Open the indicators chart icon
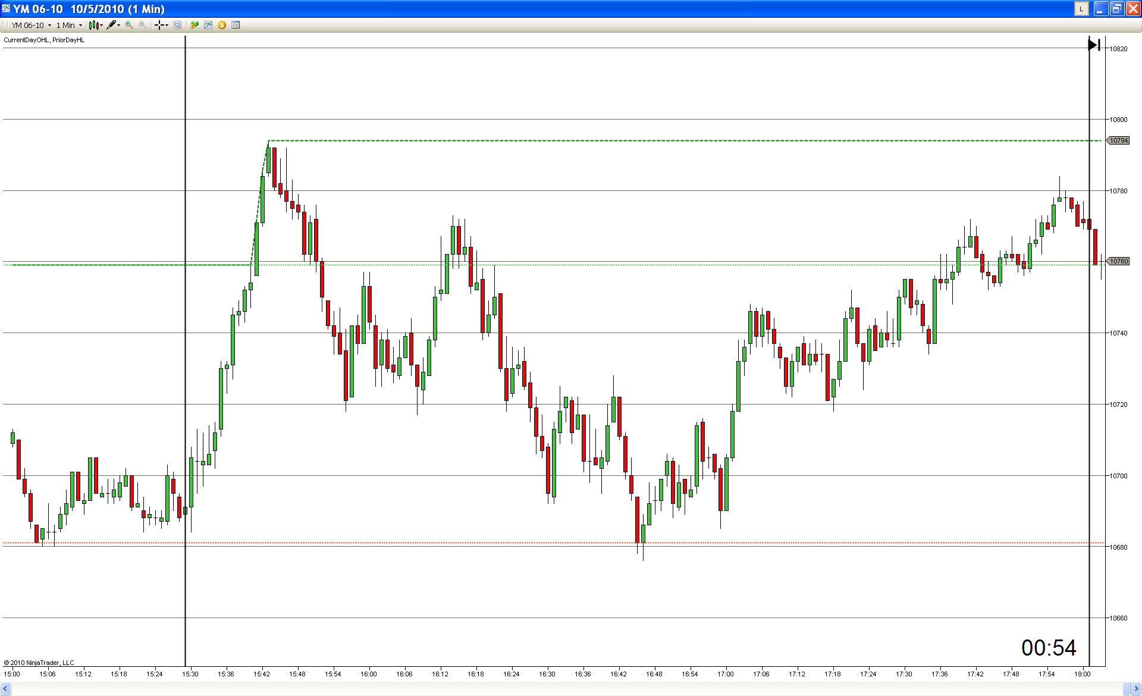This screenshot has height=696, width=1142. pyautogui.click(x=208, y=25)
